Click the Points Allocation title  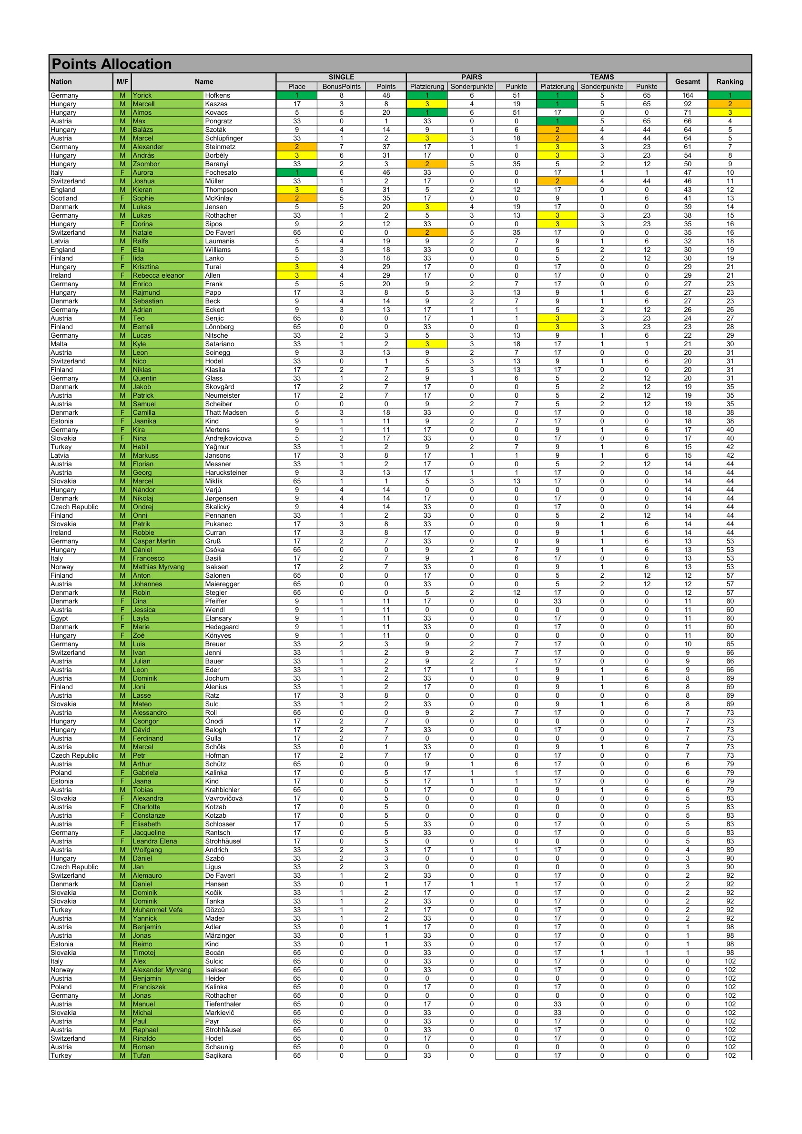click(112, 64)
